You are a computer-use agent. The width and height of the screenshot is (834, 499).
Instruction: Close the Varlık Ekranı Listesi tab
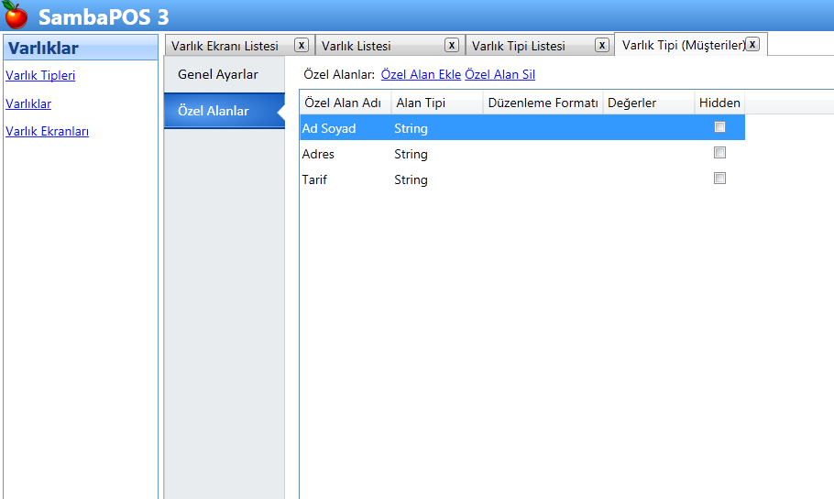point(301,45)
